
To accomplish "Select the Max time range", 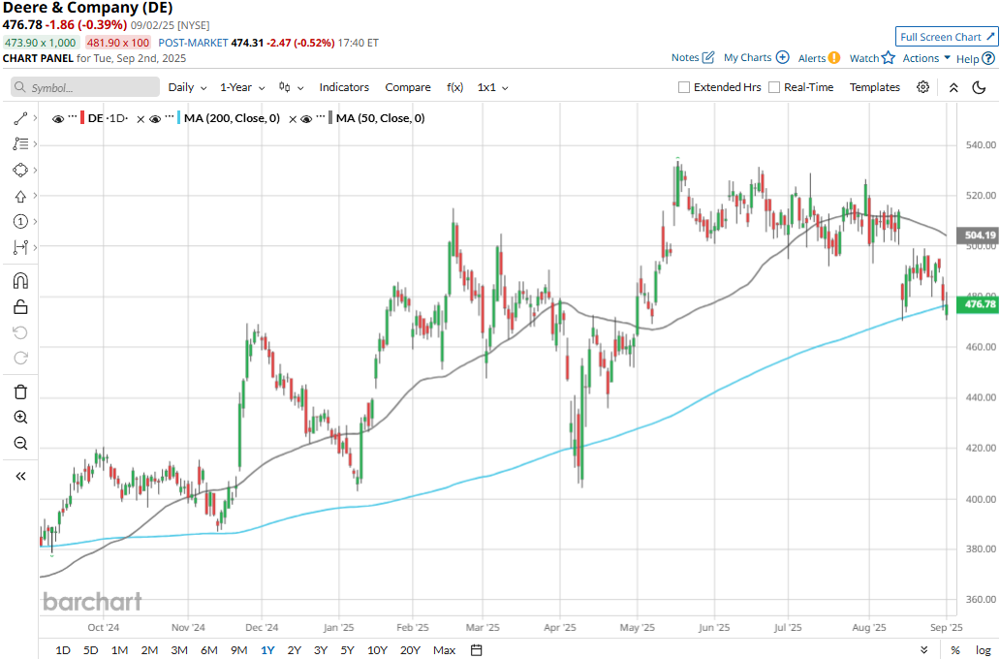I will (445, 650).
